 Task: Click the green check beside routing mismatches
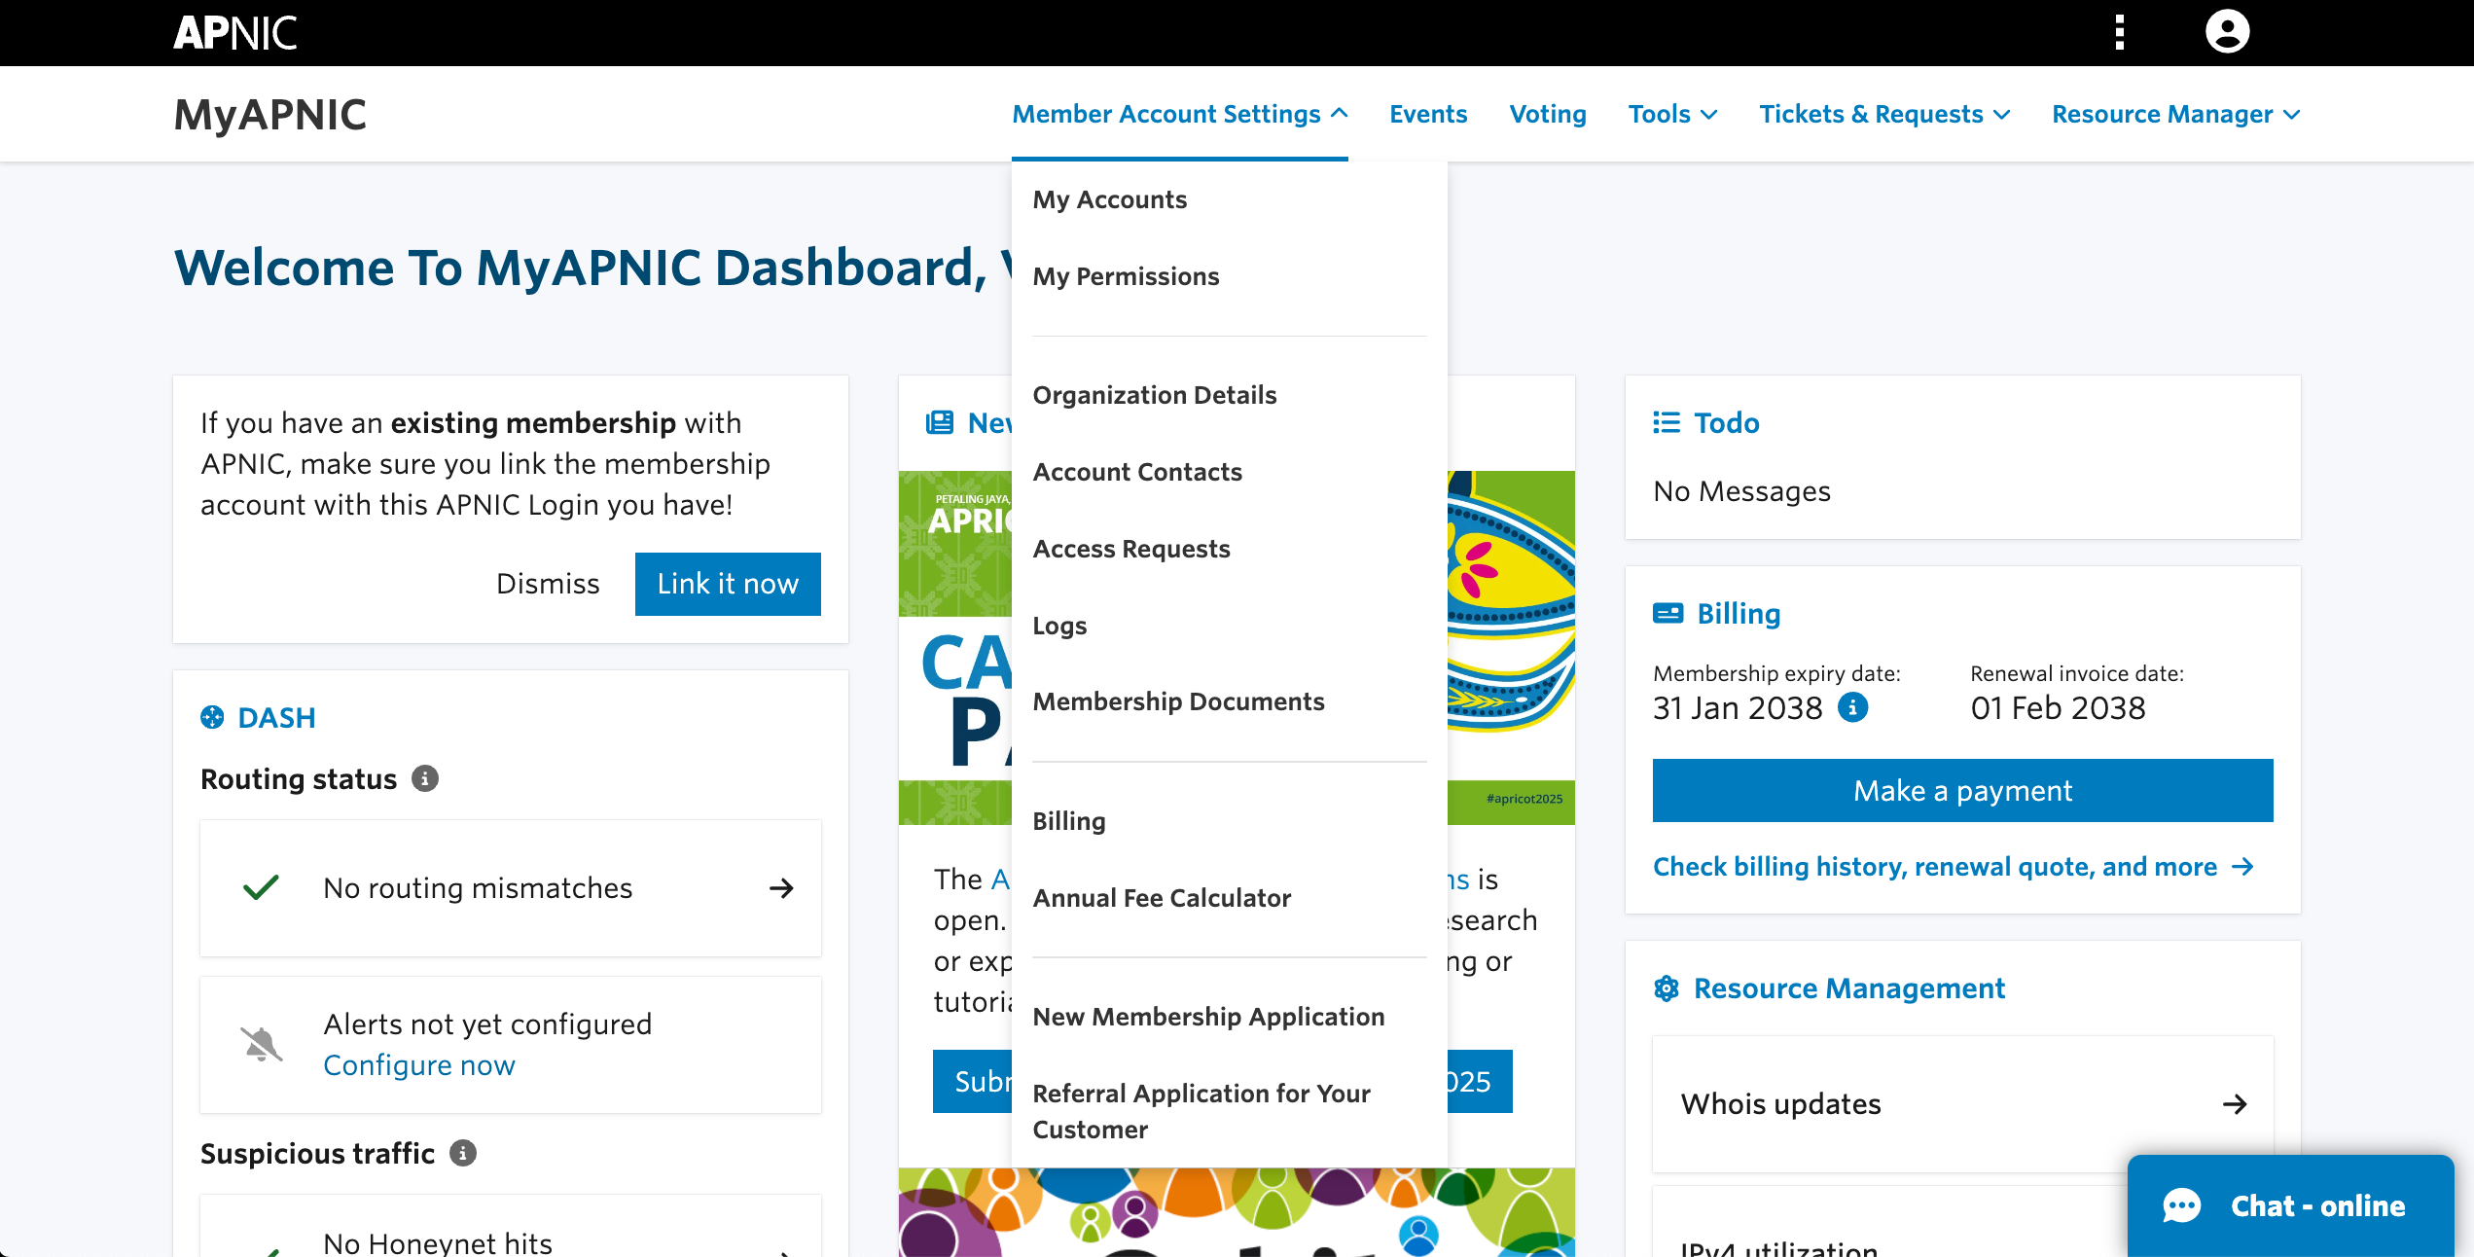click(x=262, y=887)
